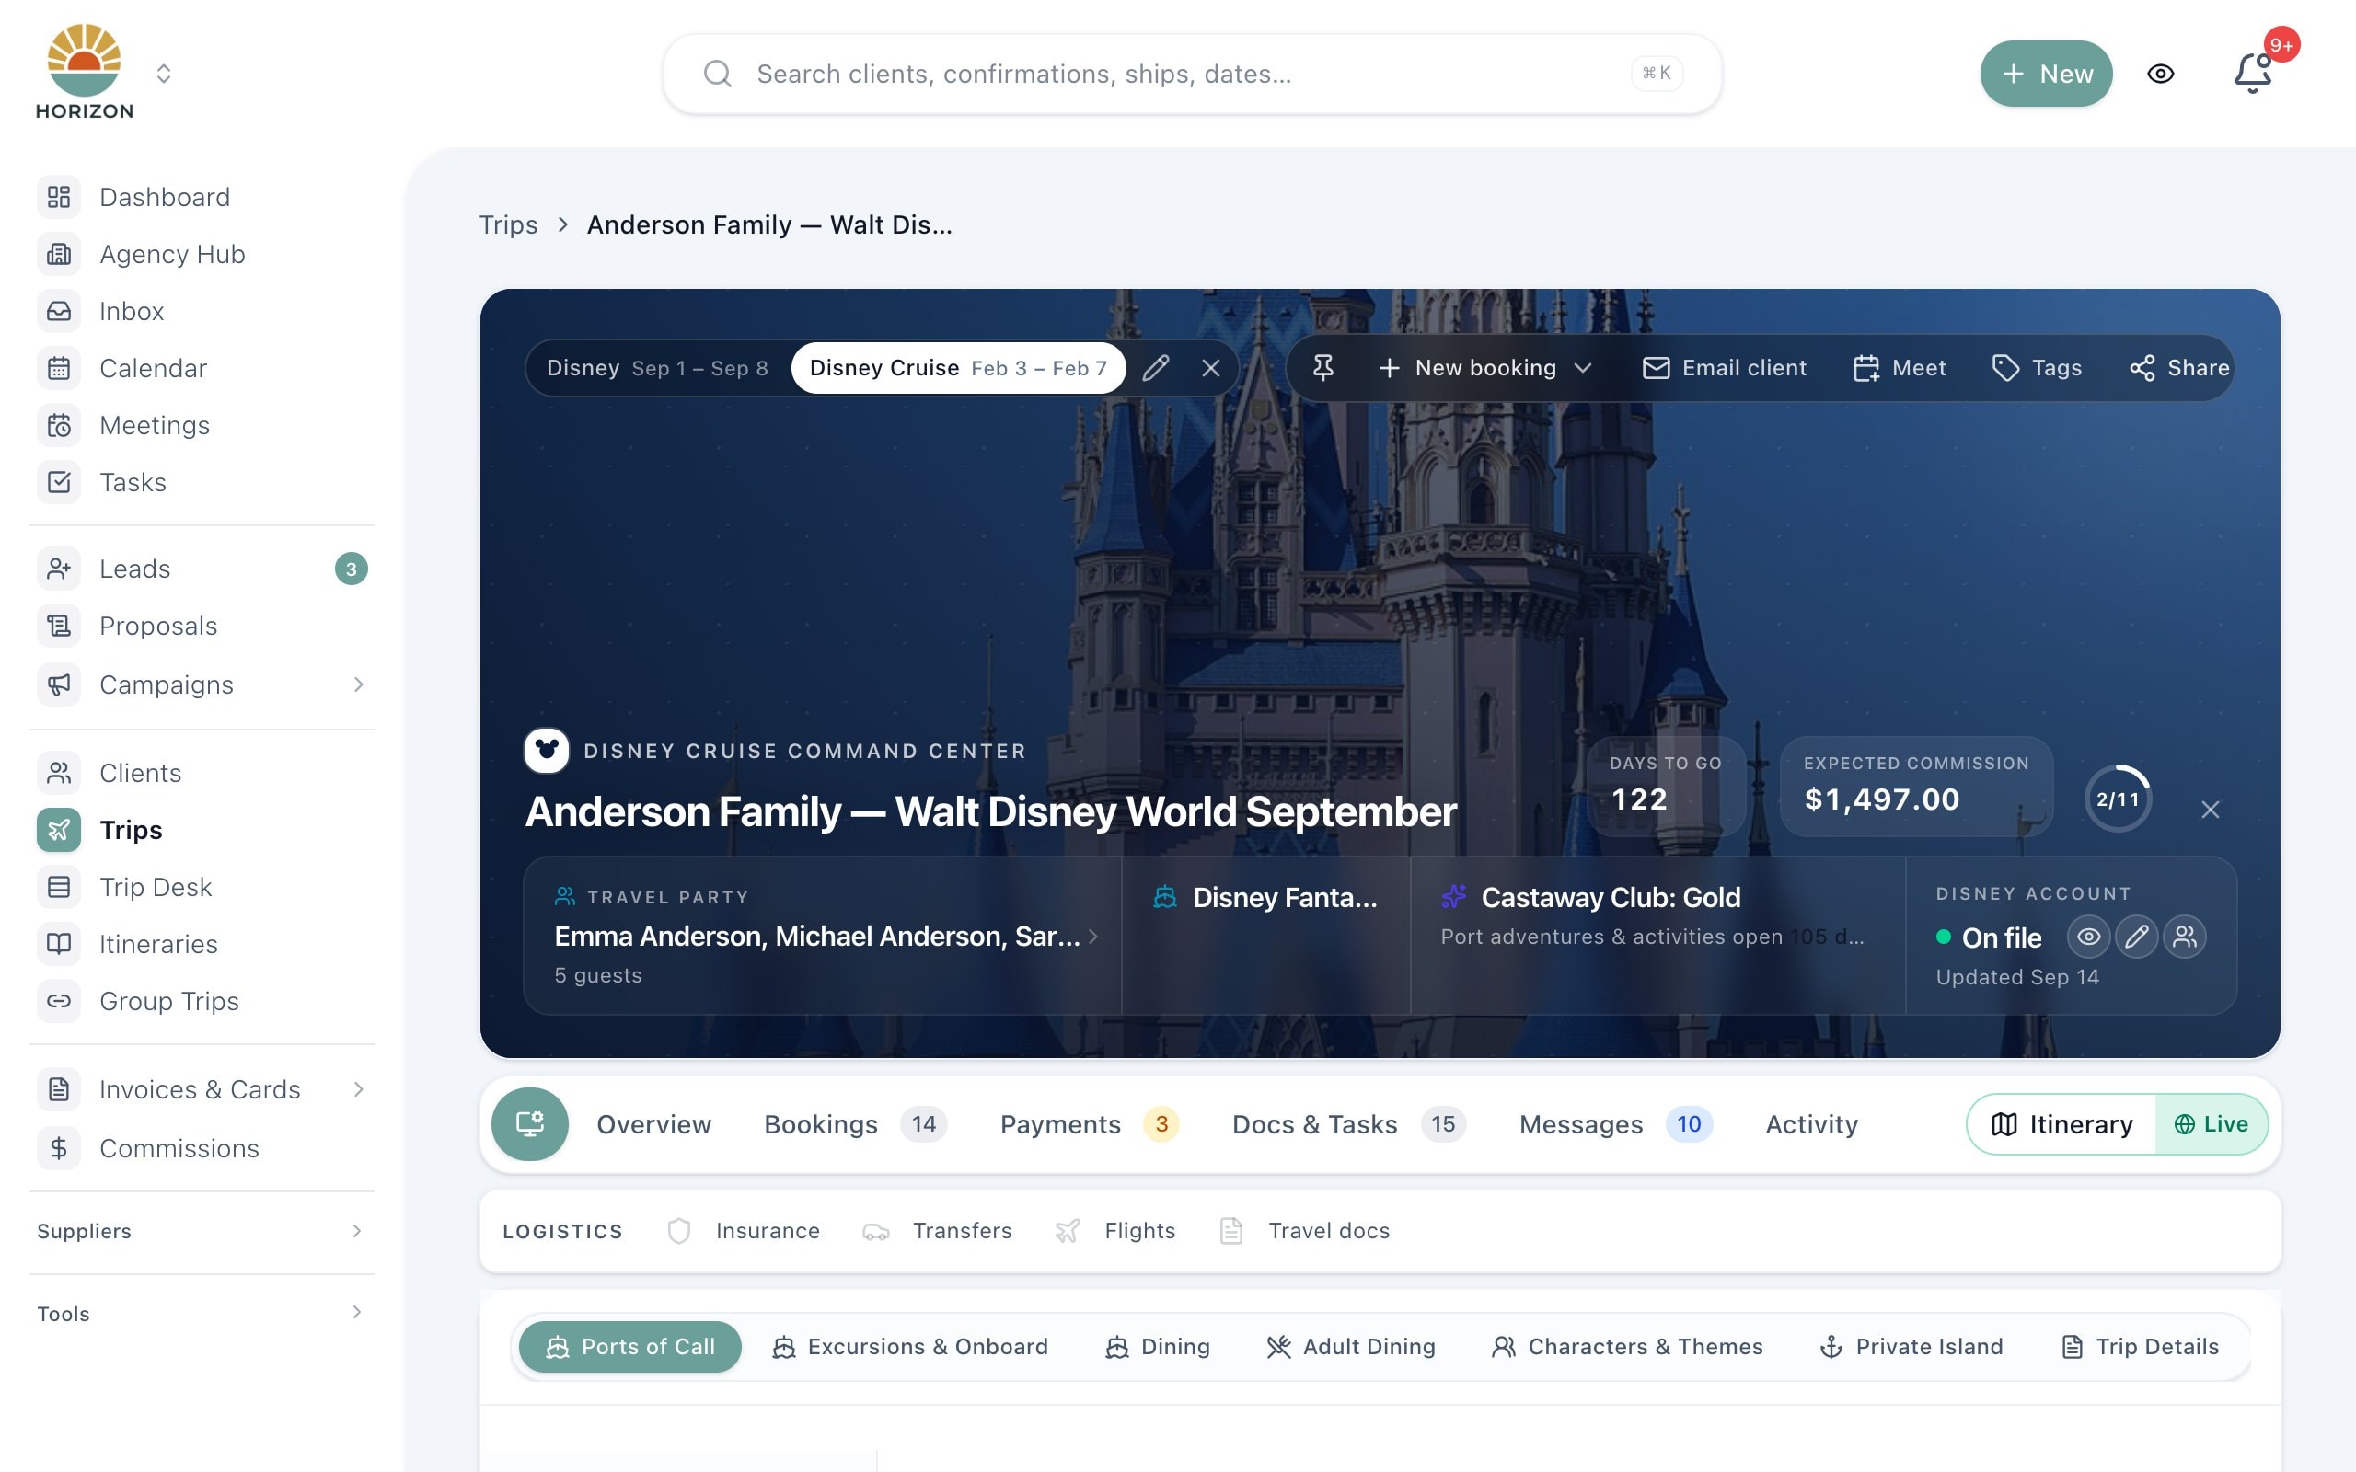Image resolution: width=2356 pixels, height=1472 pixels.
Task: Open the Dashboard sidebar icon
Action: 60,198
